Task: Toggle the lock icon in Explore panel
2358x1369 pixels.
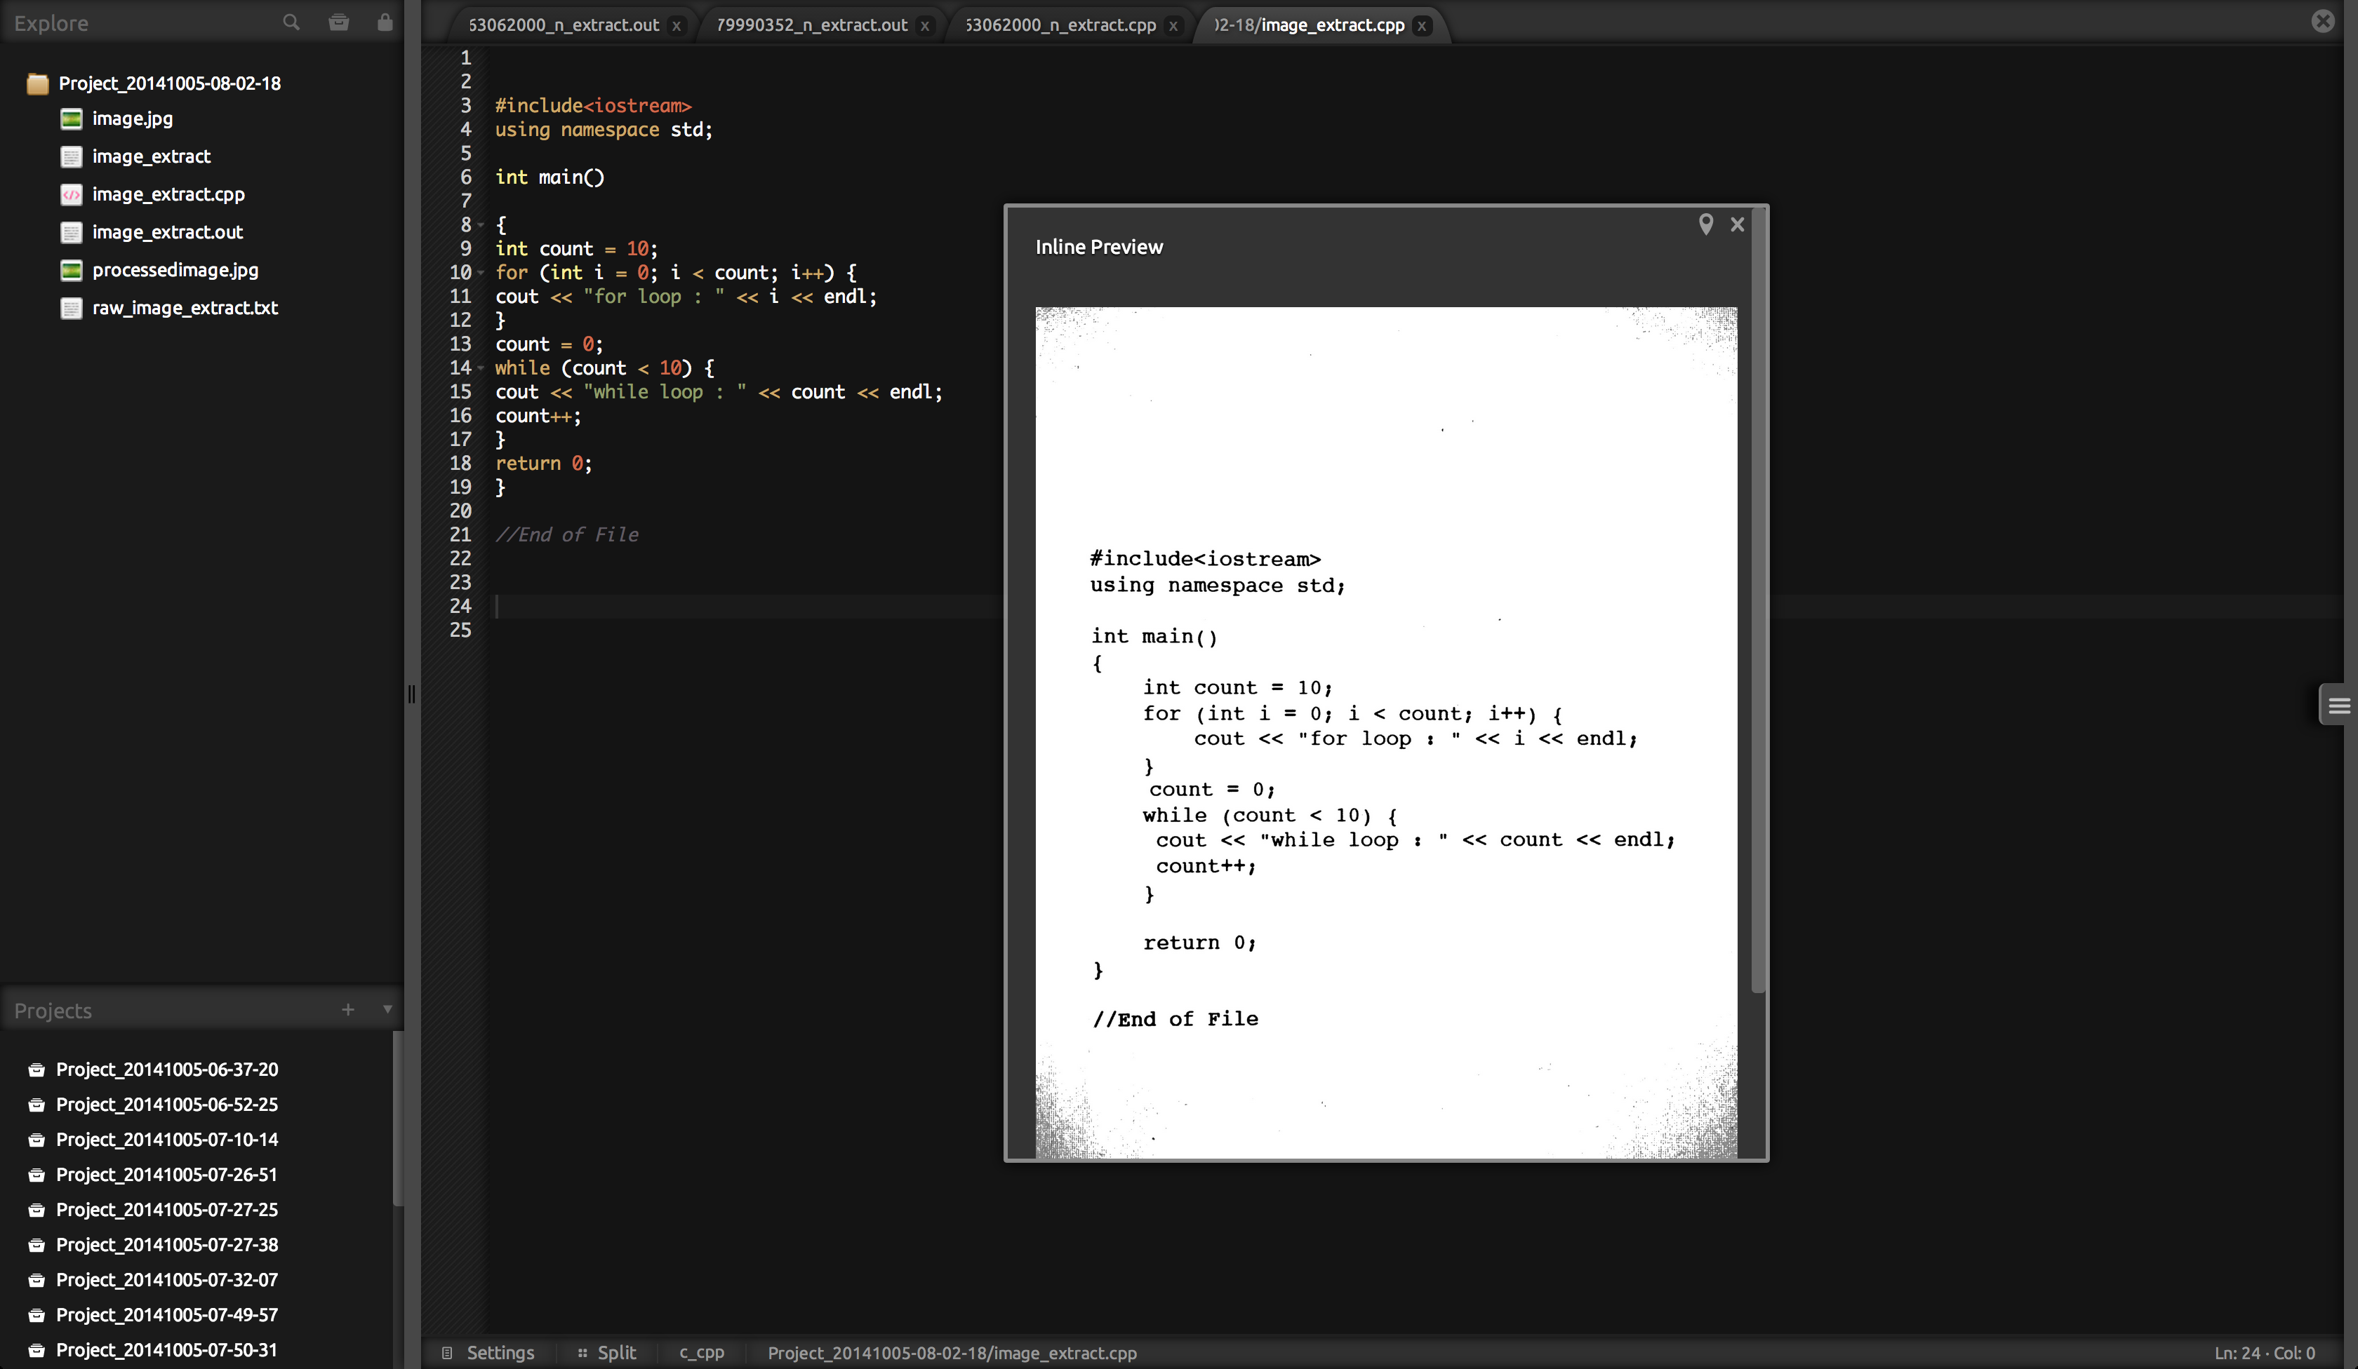Action: 385,22
